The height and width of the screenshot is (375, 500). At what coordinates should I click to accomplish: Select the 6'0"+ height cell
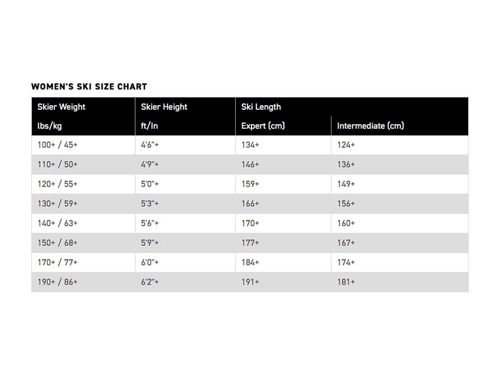150,262
